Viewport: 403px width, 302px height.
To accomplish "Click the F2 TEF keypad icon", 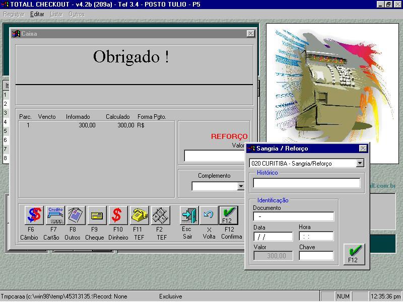I will tap(160, 215).
